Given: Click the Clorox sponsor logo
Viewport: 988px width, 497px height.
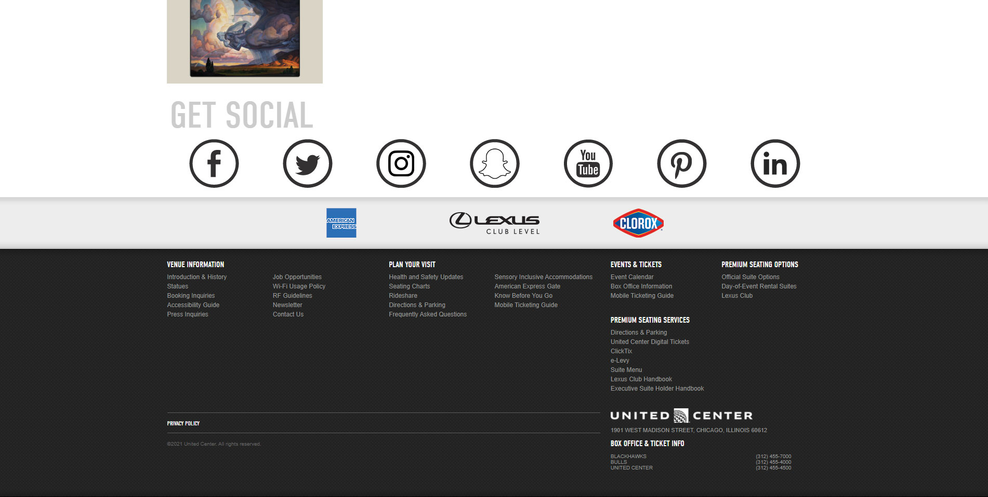Looking at the screenshot, I should pyautogui.click(x=638, y=223).
